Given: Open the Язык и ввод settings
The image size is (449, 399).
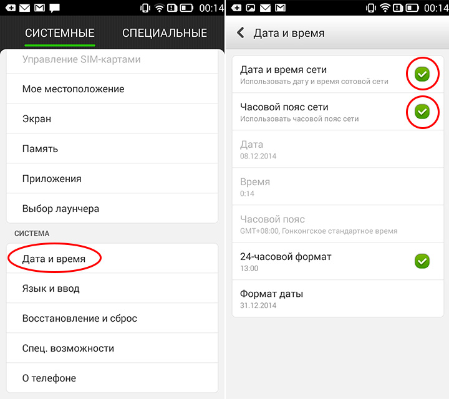Looking at the screenshot, I should pyautogui.click(x=112, y=288).
